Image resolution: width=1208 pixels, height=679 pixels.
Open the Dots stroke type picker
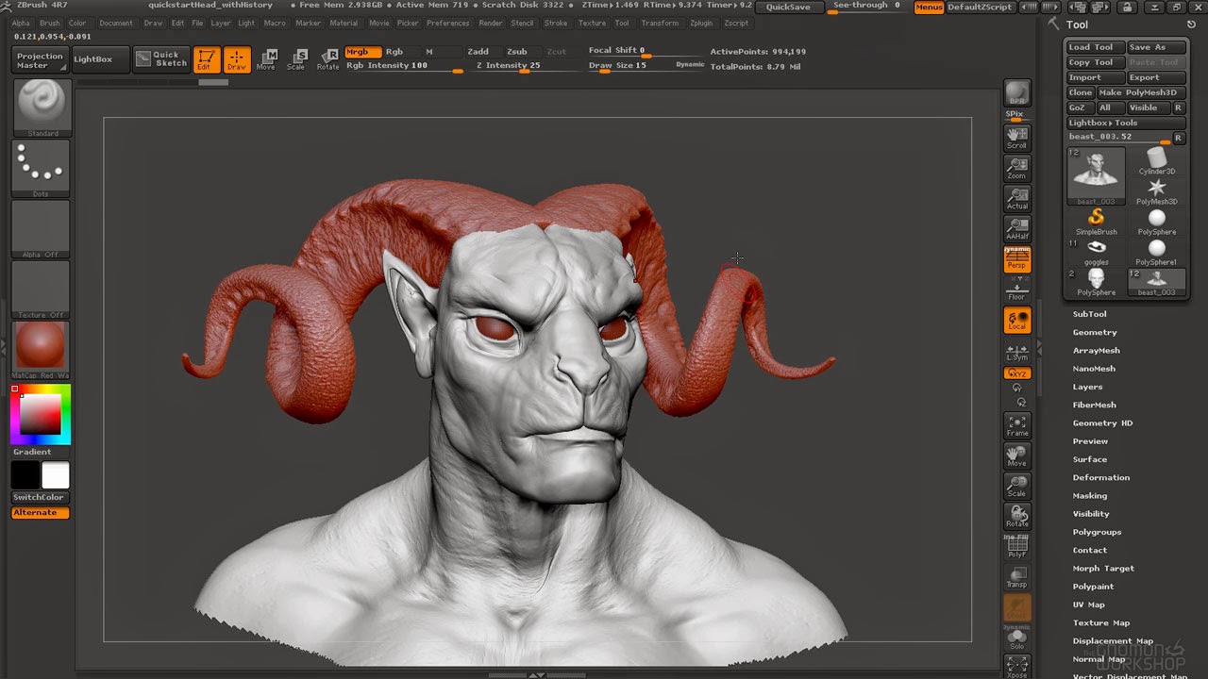coord(42,169)
